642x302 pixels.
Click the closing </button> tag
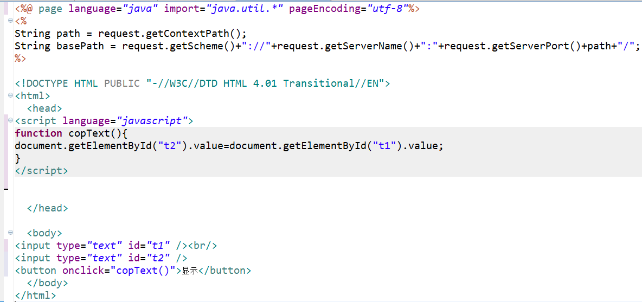coord(225,271)
